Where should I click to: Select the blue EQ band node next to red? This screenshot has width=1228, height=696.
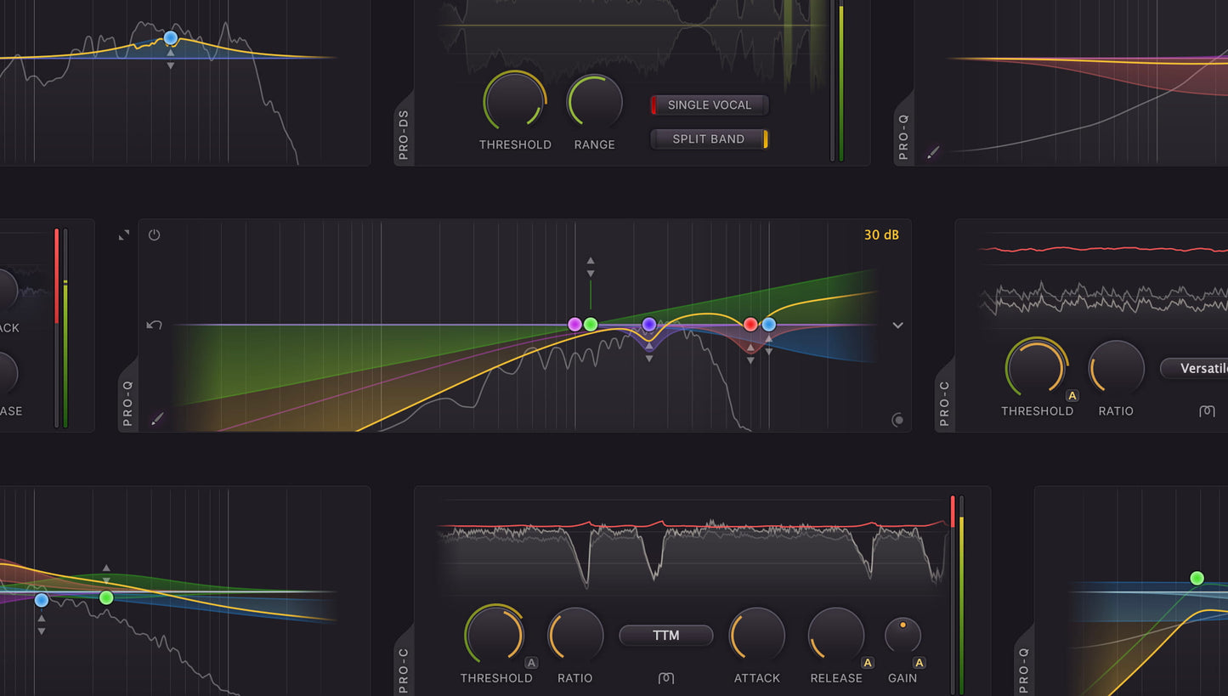pyautogui.click(x=769, y=324)
